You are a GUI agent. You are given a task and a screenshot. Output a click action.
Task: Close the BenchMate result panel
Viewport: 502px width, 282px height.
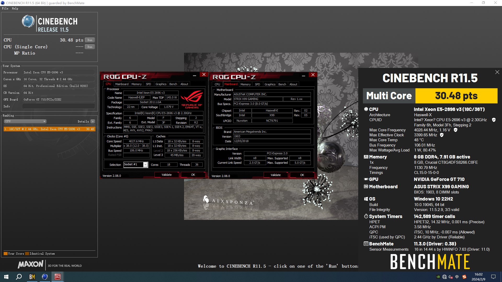(497, 72)
